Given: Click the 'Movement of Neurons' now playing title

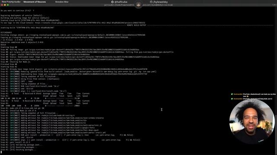Looking at the screenshot, I should [x=35, y=2].
